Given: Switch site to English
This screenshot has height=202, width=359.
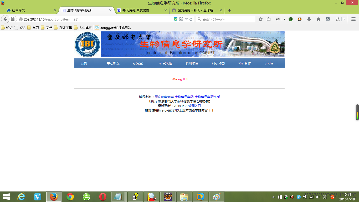Looking at the screenshot, I should 270,63.
